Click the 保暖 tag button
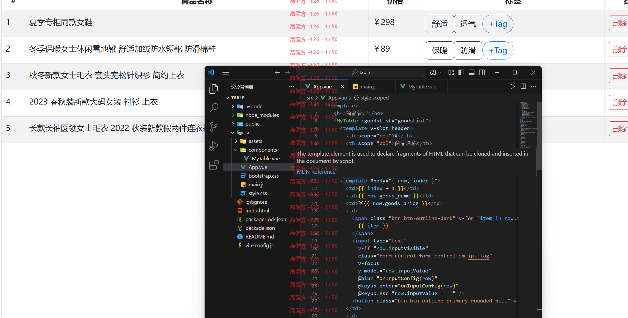This screenshot has height=318, width=628. click(440, 50)
